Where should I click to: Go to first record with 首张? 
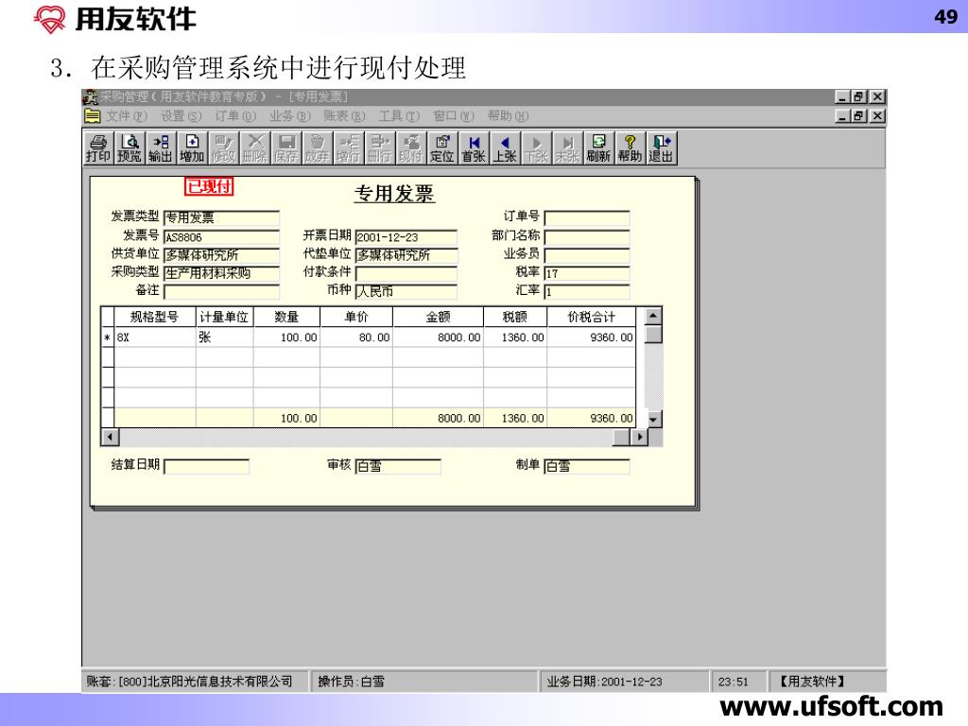[x=474, y=148]
